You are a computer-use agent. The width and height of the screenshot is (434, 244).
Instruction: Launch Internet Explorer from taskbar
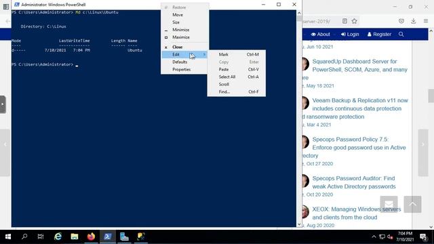[58, 237]
